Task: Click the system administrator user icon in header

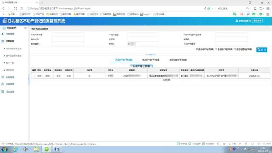Action: (x=237, y=21)
